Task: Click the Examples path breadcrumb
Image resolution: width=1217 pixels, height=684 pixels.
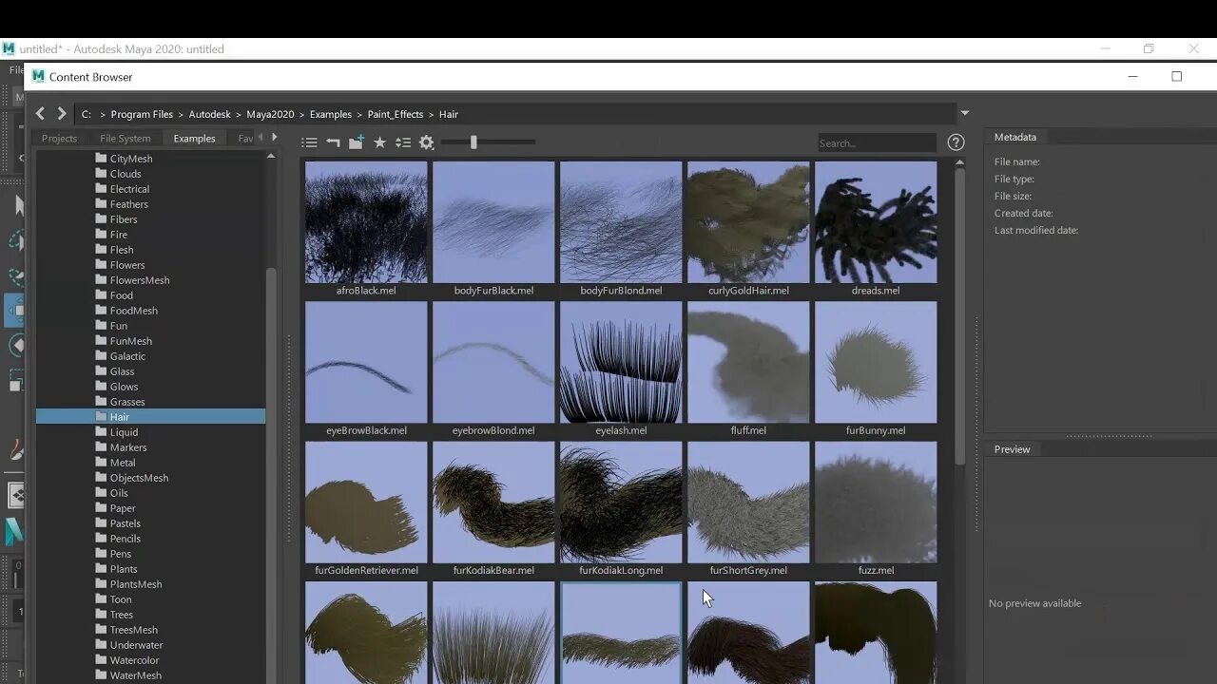Action: (x=331, y=114)
